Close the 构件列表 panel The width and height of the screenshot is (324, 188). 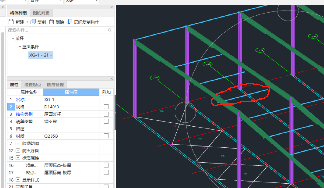111,7
